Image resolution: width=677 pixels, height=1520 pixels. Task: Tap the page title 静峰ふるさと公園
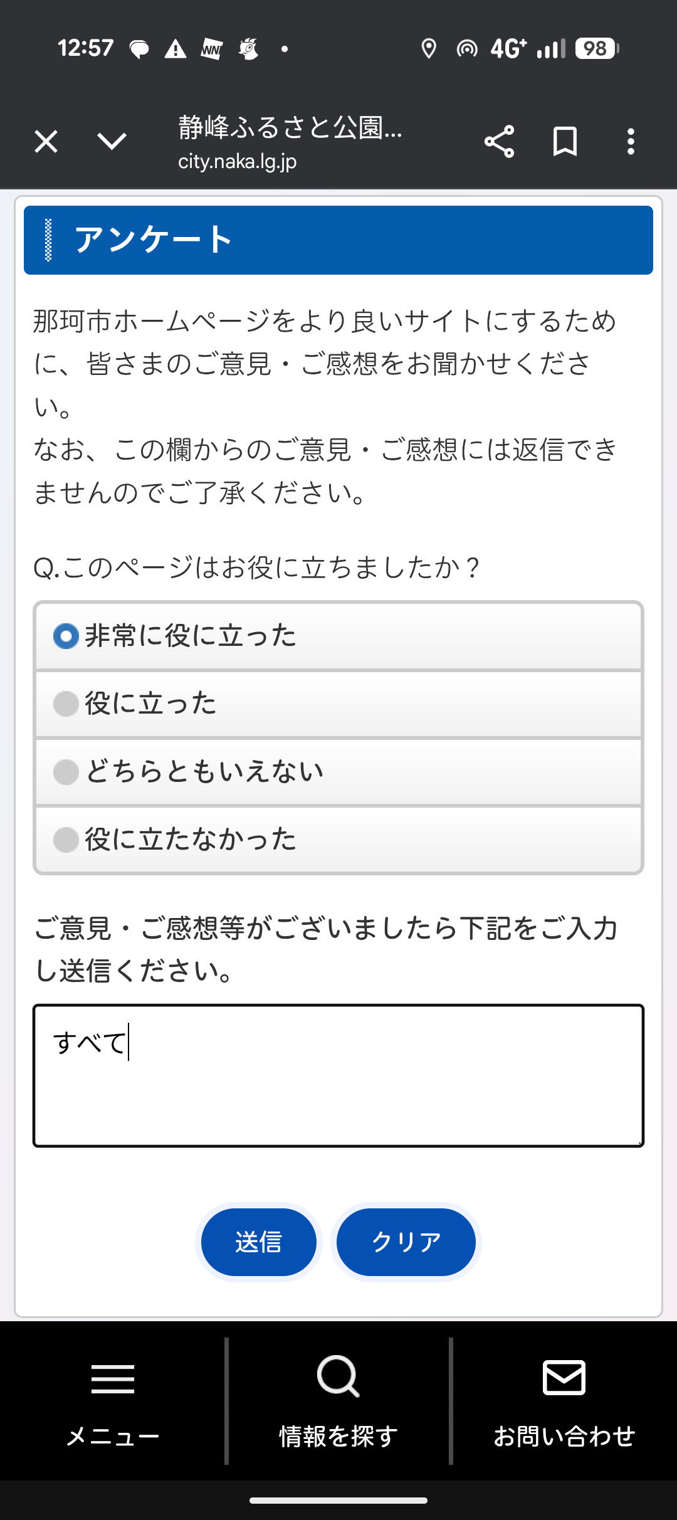point(290,127)
